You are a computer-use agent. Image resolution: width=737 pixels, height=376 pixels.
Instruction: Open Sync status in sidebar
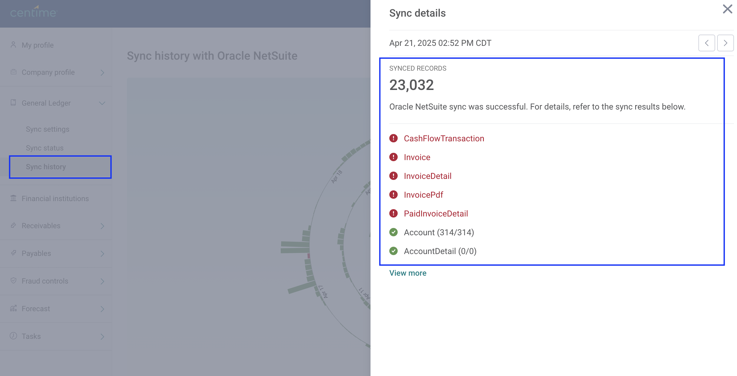pos(45,148)
